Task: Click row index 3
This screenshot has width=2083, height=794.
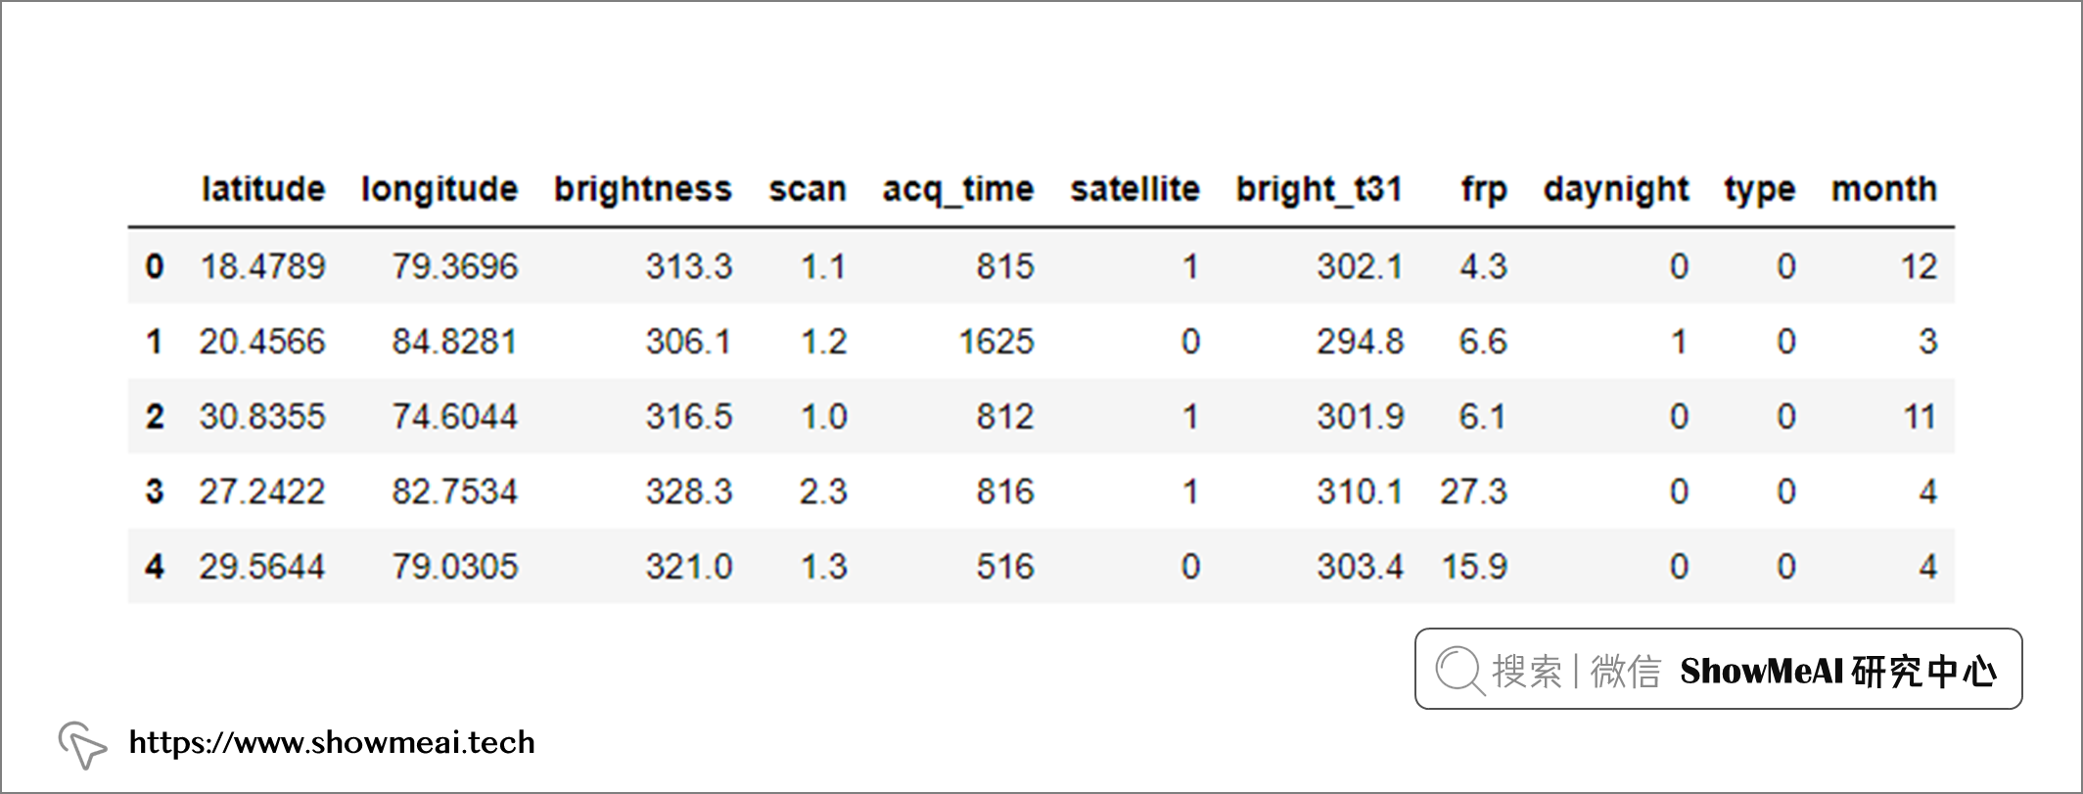Action: coord(155,491)
